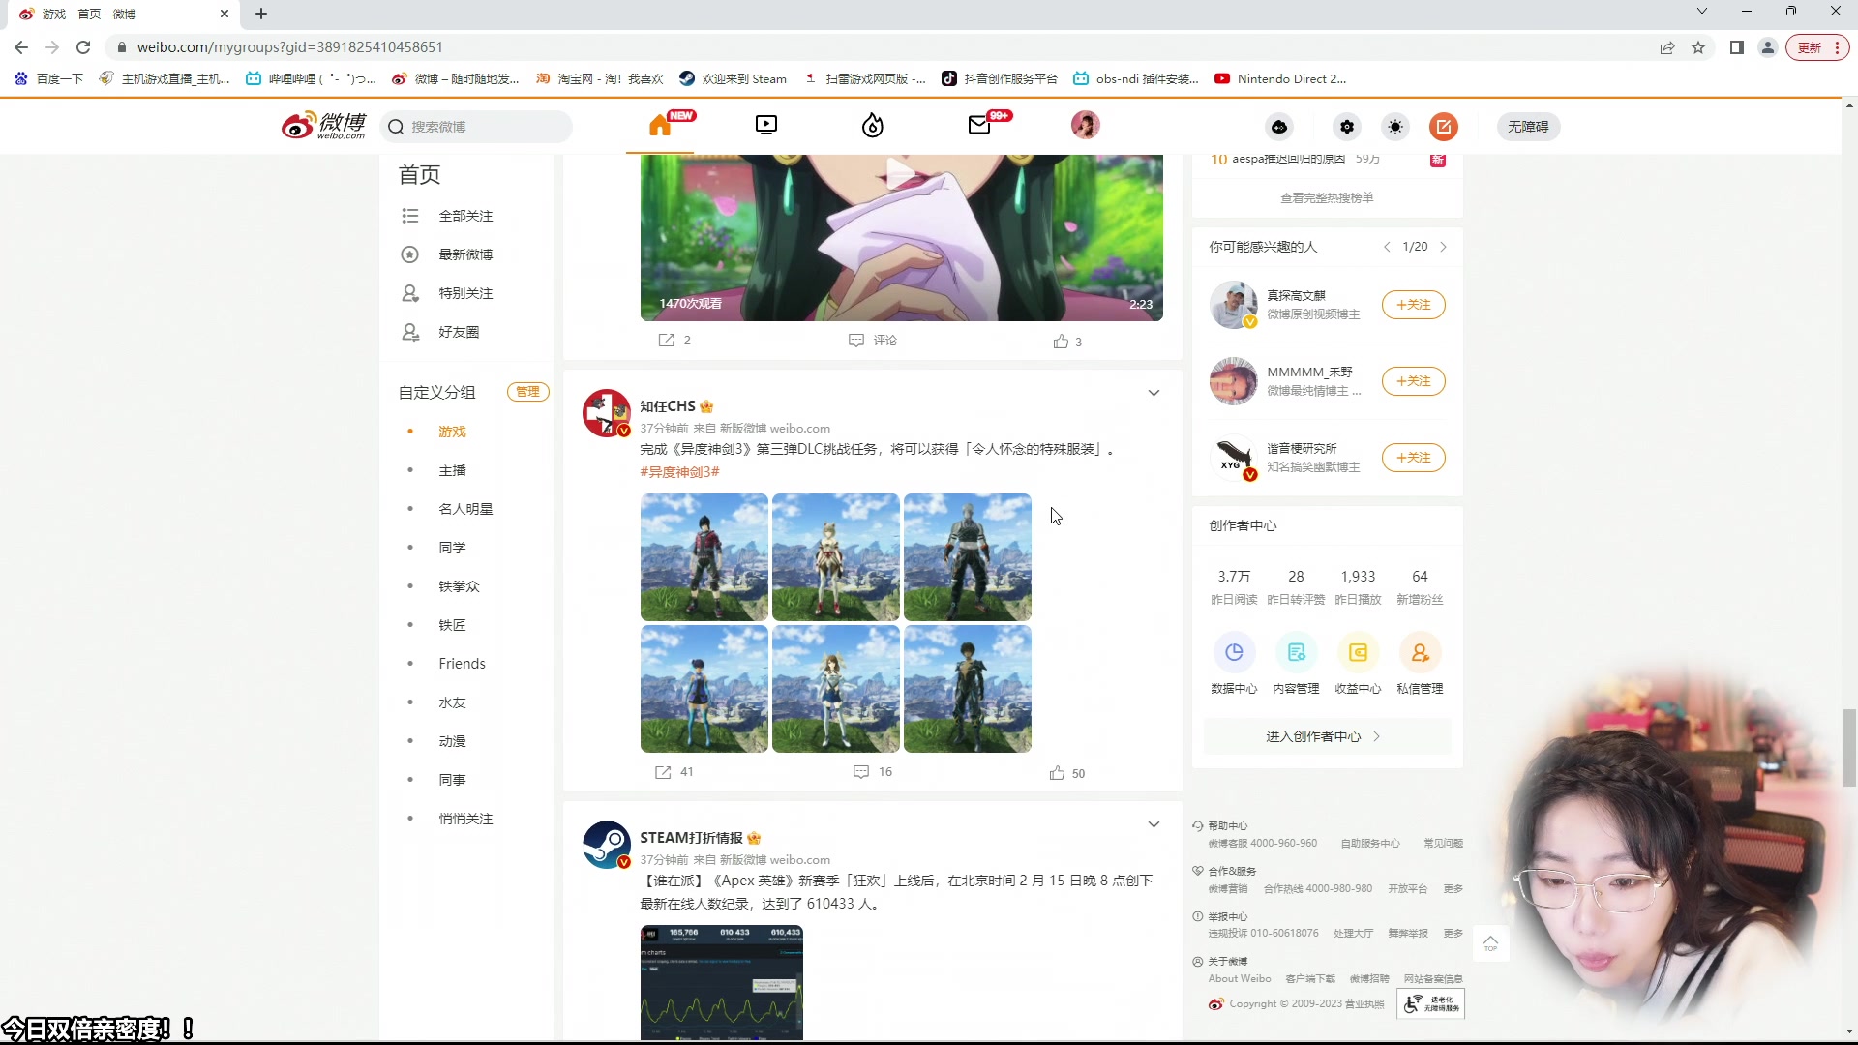This screenshot has height=1045, width=1858.
Task: Click the game controller icon in header
Action: coord(1279,127)
